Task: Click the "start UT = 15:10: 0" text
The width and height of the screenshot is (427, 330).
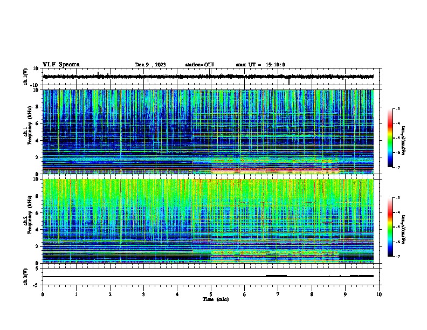Action: tap(260, 65)
